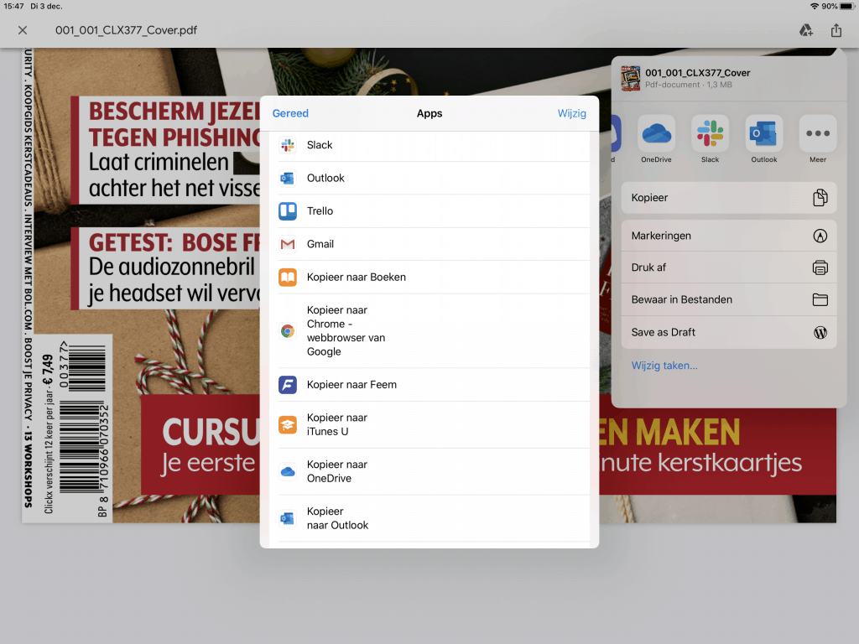This screenshot has height=644, width=859.
Task: Tap the copy pages icon beside Kopieer
Action: point(820,198)
